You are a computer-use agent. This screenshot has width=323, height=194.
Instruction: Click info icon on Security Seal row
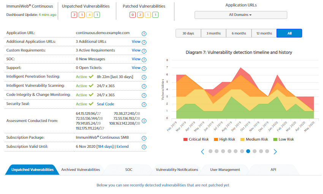tap(144, 105)
